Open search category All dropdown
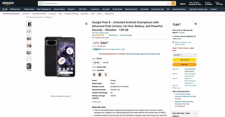Image resolution: width=225 pixels, height=117 pixels. [x=41, y=3]
